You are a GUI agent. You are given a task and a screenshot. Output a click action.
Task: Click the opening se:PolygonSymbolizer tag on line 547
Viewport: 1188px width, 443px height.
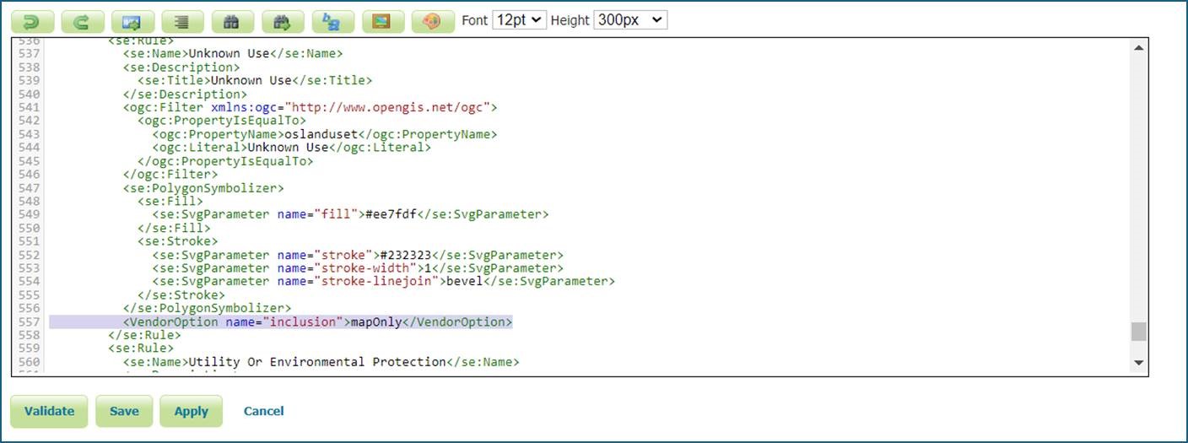203,188
